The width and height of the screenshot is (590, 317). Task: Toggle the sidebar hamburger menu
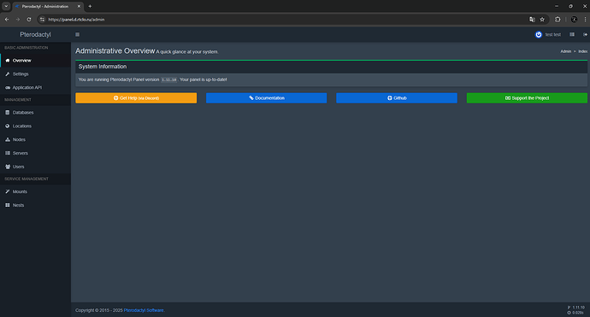(x=77, y=34)
